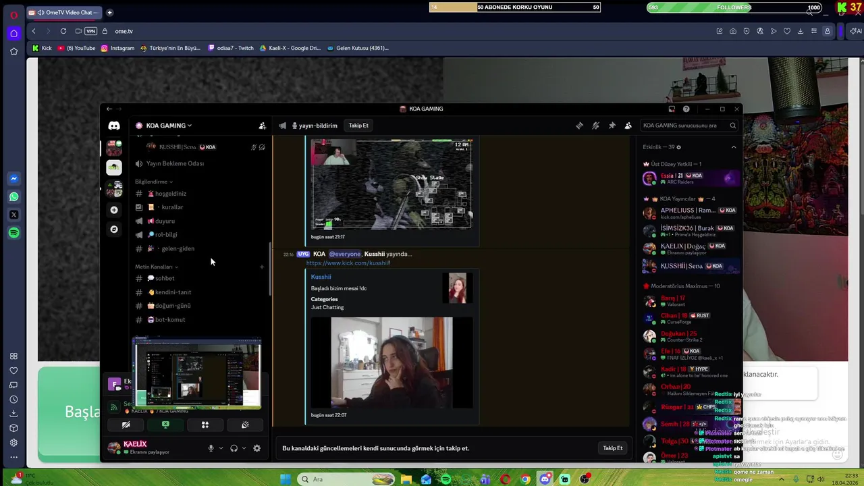
Task: Toggle camera in Discord voice panel
Action: 126,425
